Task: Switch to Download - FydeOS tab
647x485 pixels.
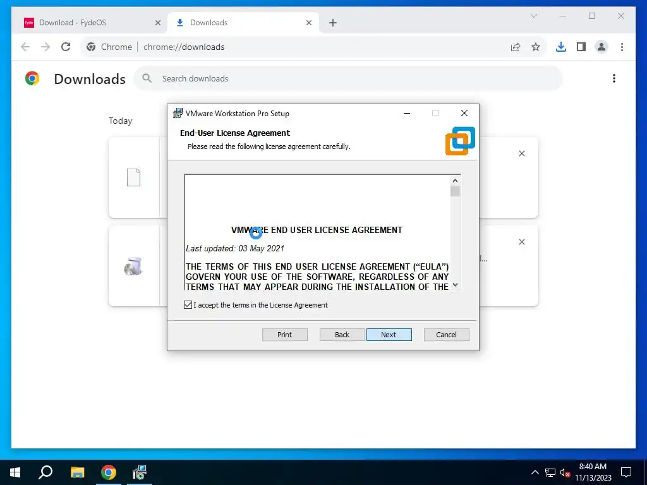Action: click(92, 23)
